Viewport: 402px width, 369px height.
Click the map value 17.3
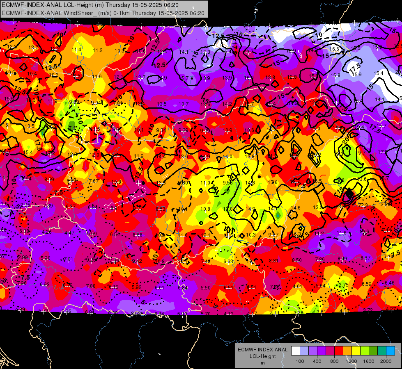coord(205,52)
